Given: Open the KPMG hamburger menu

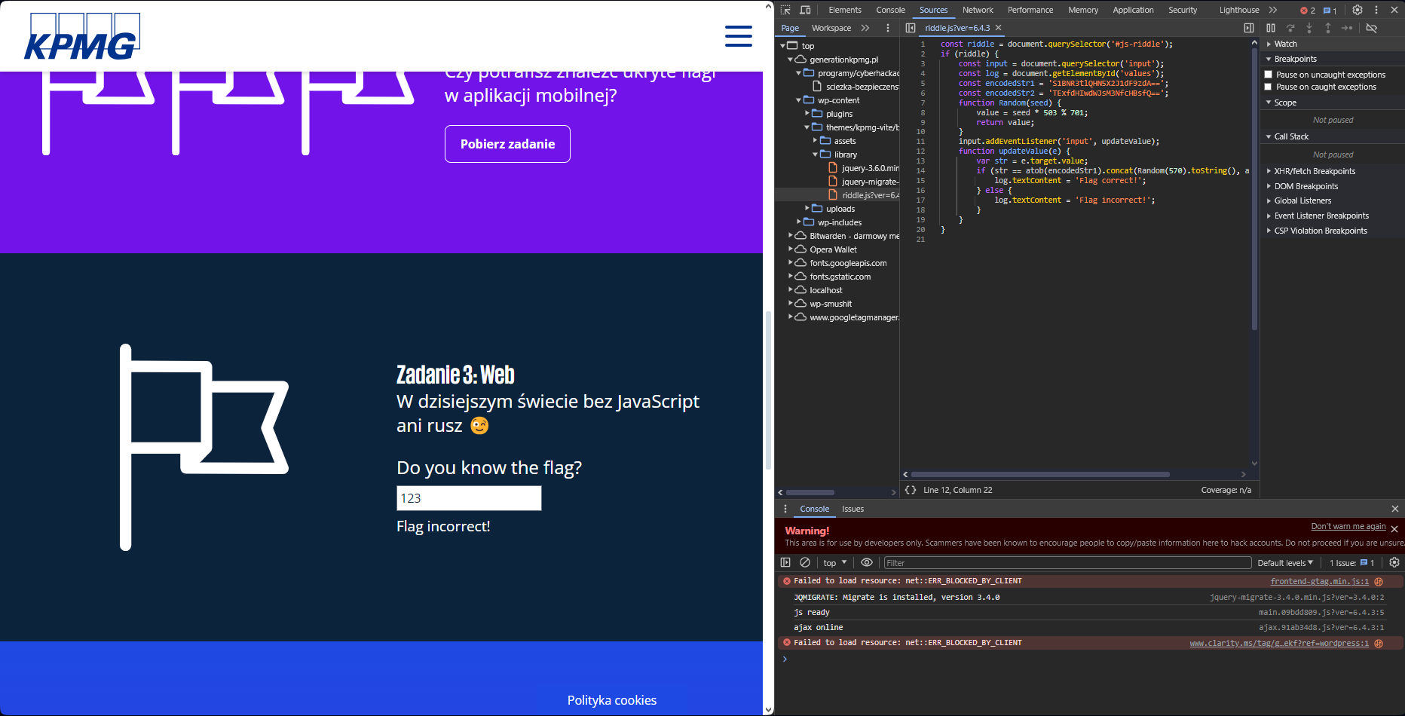Looking at the screenshot, I should click(x=738, y=35).
